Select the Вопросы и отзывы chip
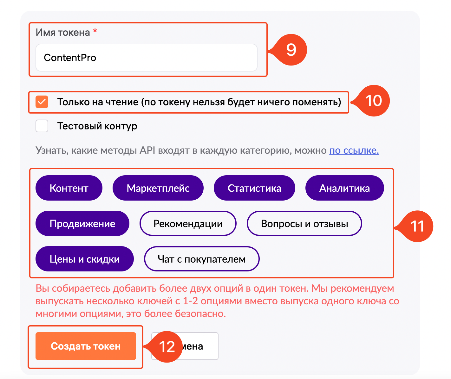The image size is (451, 379). [304, 223]
